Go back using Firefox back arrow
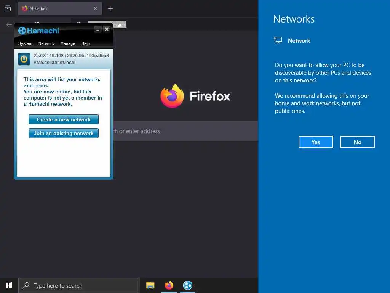This screenshot has width=390, height=293. (x=9, y=24)
